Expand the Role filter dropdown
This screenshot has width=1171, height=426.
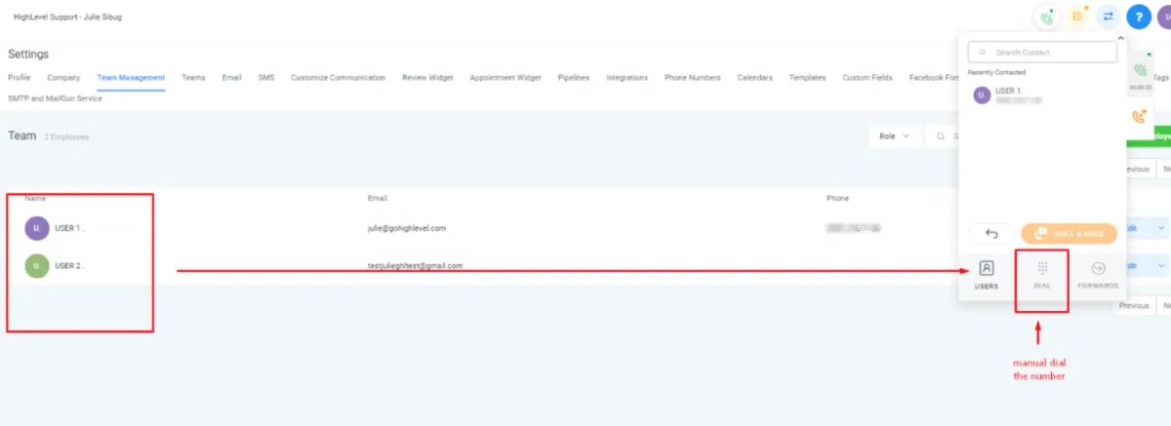tap(895, 136)
